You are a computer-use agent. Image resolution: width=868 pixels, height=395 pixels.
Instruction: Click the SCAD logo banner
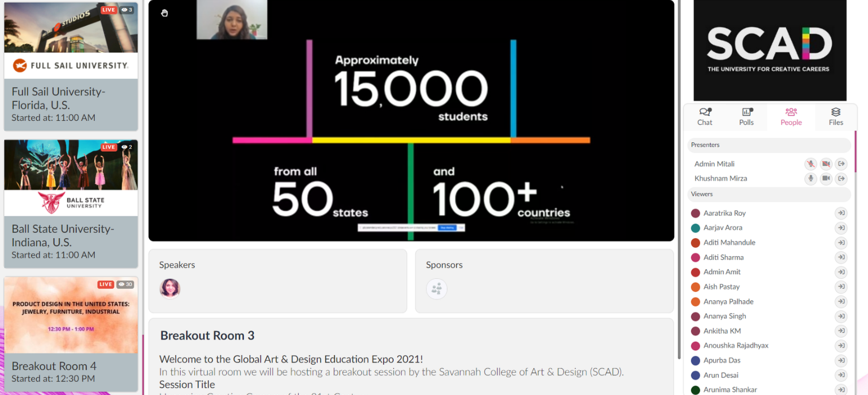click(x=770, y=50)
